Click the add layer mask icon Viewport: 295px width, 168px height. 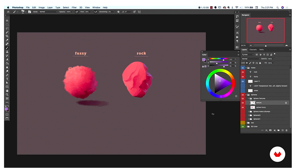270,130
